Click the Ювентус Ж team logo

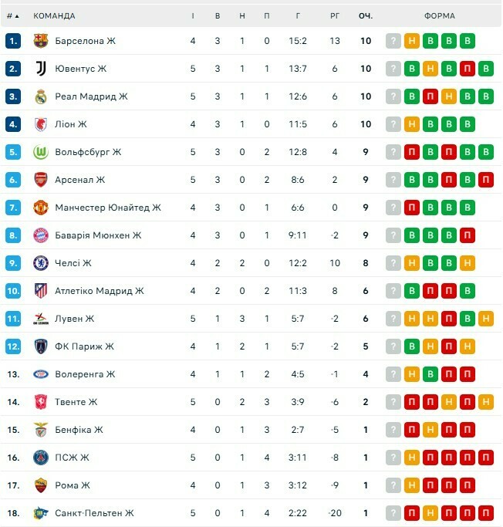coord(42,69)
